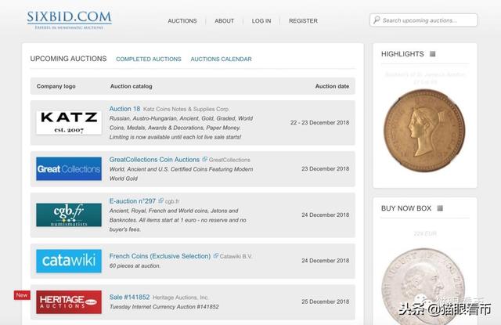Click the BUY NOW BOX heading
501x325 pixels.
406,208
